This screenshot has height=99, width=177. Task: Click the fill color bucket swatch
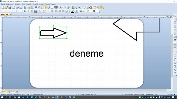(x=77, y=11)
